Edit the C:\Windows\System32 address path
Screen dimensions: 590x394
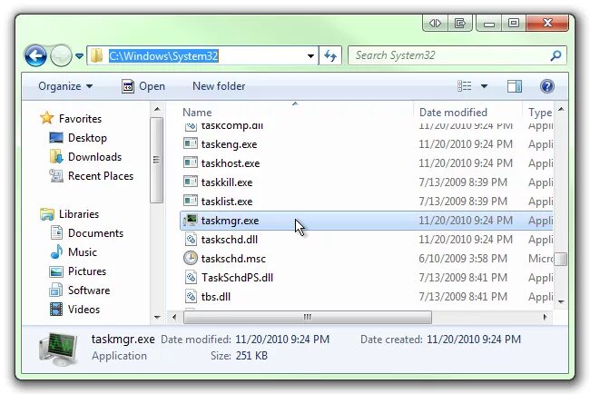point(163,56)
